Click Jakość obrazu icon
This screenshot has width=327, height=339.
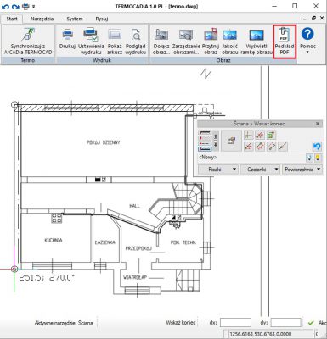point(230,42)
